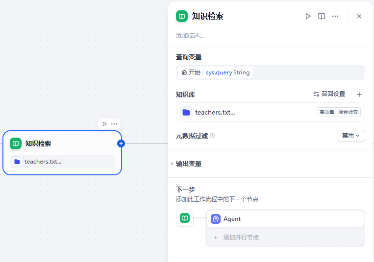Viewport: 374px width, 262px height.
Task: Add a knowledge base with plus icon
Action: (359, 94)
